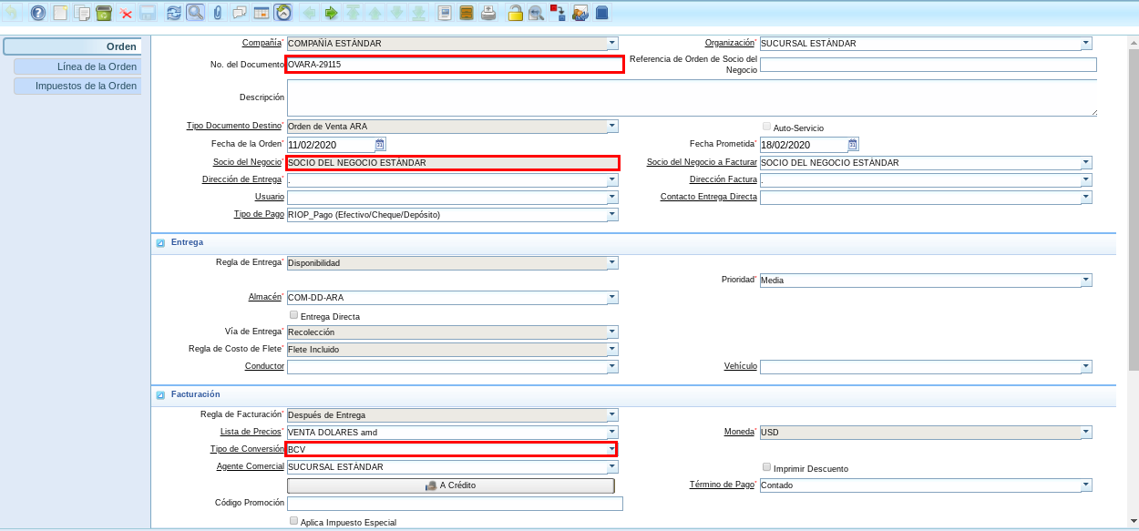Click the red X Delete icon
The height and width of the screenshot is (531, 1139).
point(126,13)
